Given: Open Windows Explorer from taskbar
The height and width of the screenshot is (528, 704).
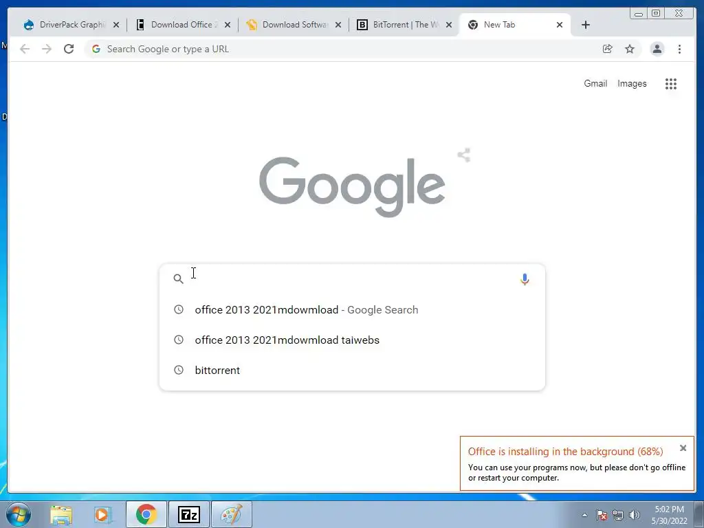Looking at the screenshot, I should [61, 514].
